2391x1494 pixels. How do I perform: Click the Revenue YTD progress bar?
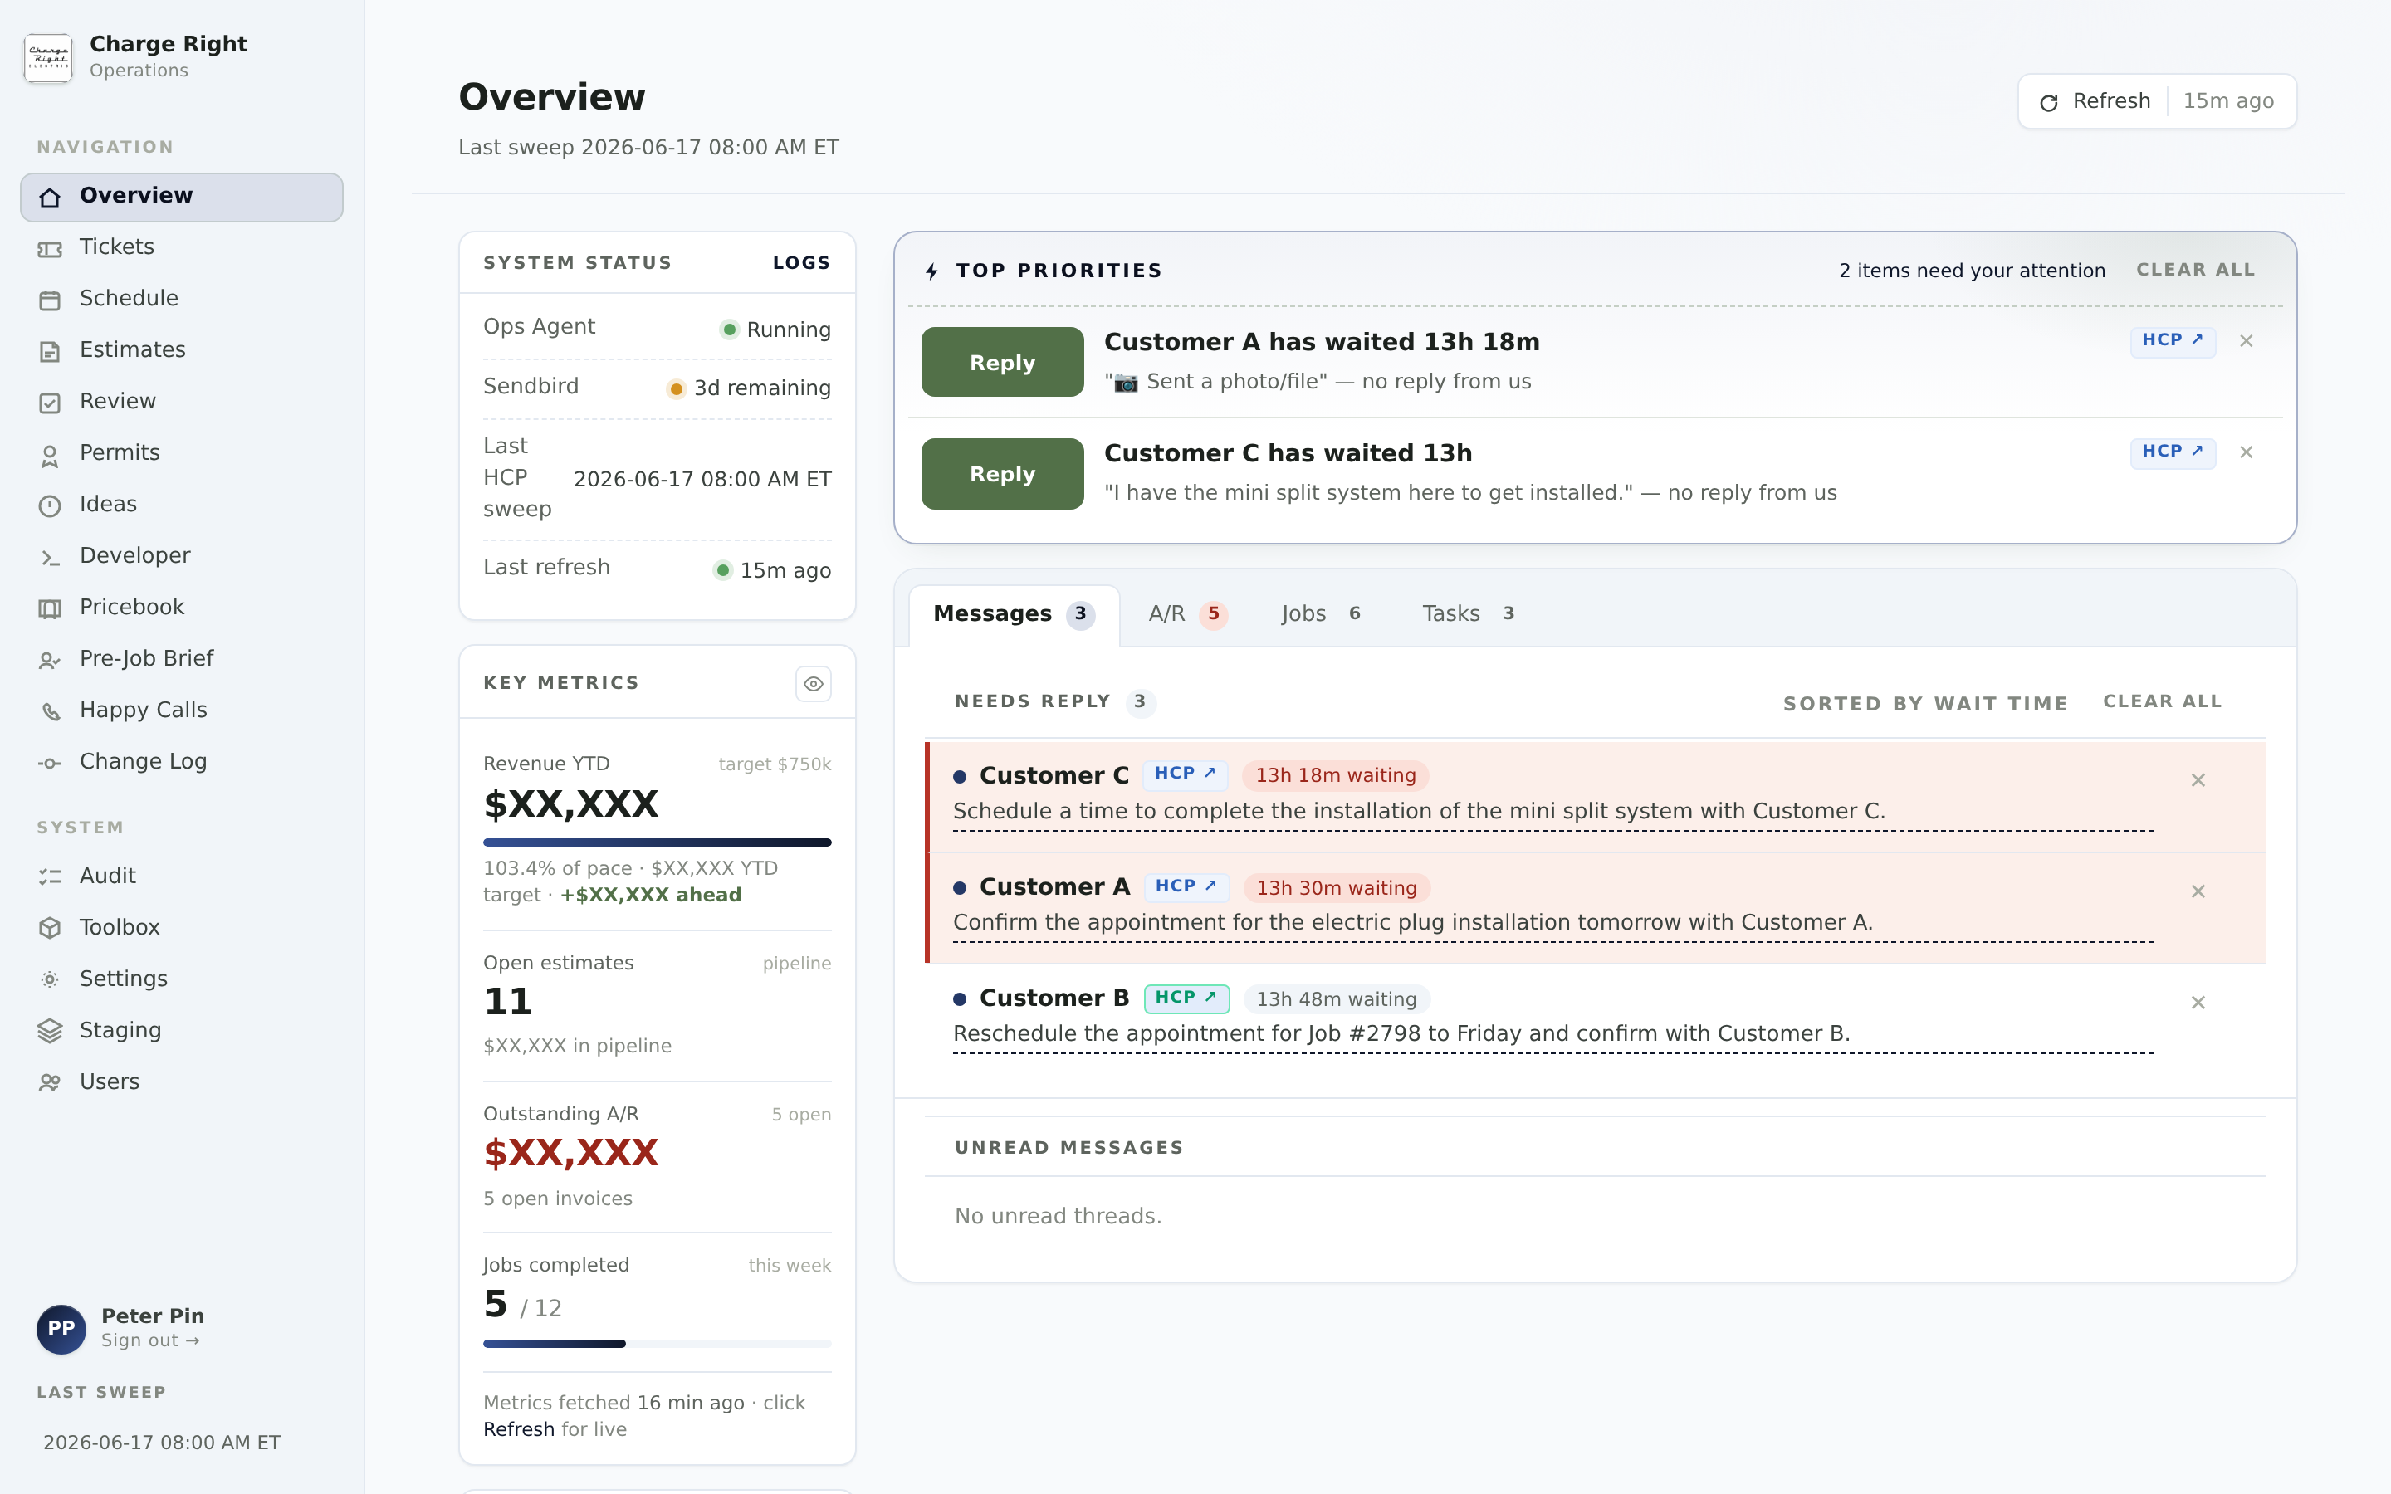tap(657, 842)
